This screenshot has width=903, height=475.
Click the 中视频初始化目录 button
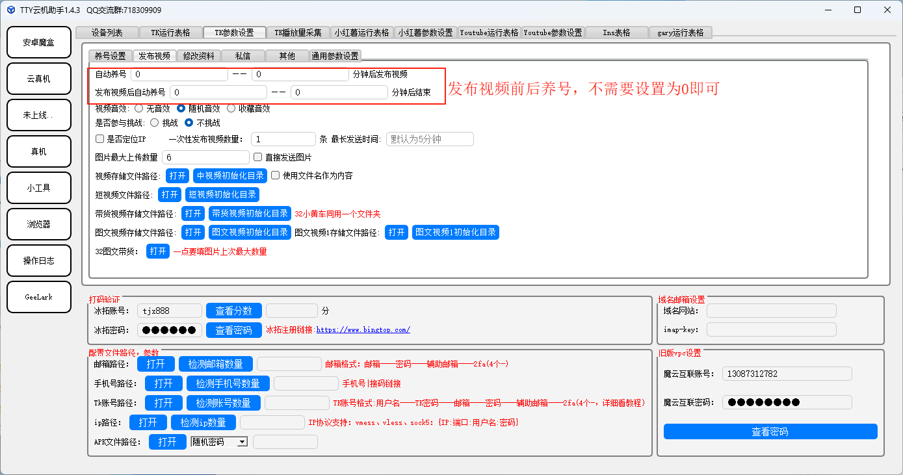tap(230, 175)
